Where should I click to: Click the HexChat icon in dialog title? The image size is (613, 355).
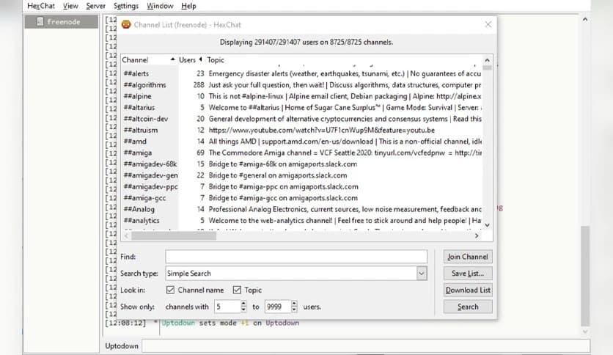126,24
